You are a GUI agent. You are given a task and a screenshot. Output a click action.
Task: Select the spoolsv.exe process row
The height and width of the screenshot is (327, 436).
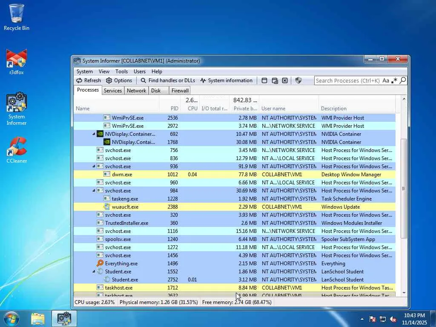(235, 239)
